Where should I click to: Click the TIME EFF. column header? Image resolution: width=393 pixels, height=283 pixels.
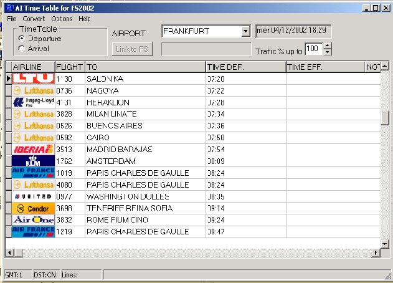325,67
